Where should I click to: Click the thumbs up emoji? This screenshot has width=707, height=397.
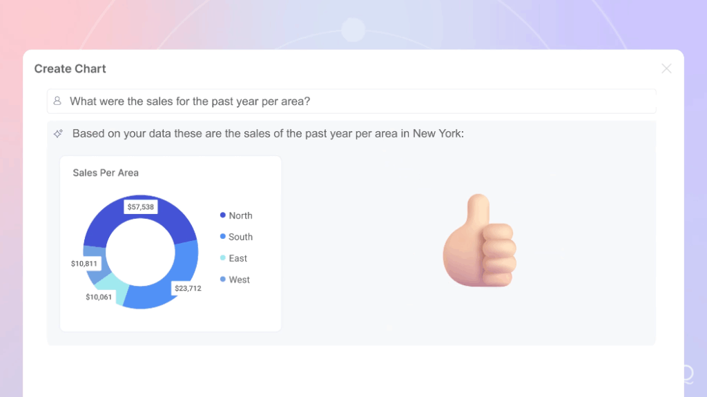point(478,241)
